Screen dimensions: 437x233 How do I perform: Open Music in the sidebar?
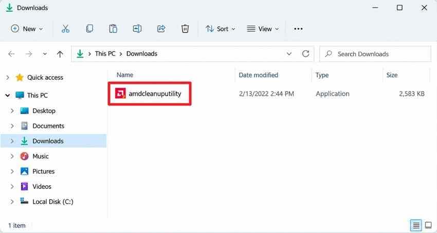coord(41,156)
